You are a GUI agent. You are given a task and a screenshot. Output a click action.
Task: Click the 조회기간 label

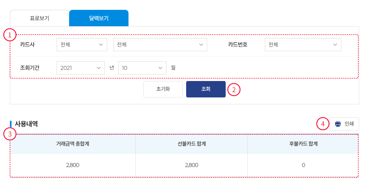click(x=30, y=68)
